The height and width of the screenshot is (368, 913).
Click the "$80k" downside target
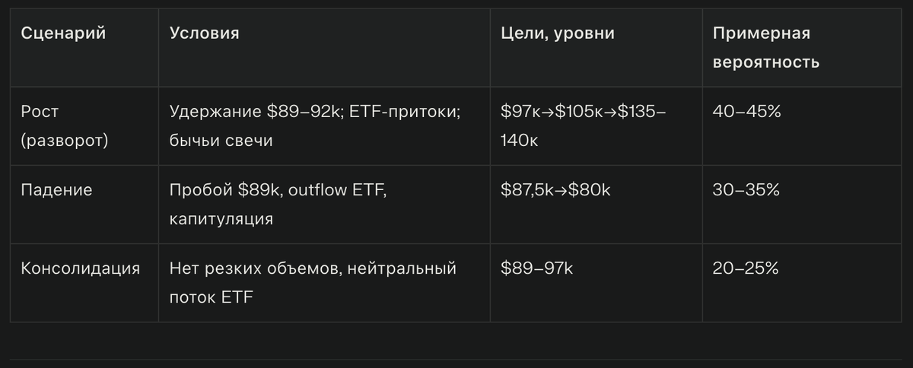pyautogui.click(x=592, y=190)
